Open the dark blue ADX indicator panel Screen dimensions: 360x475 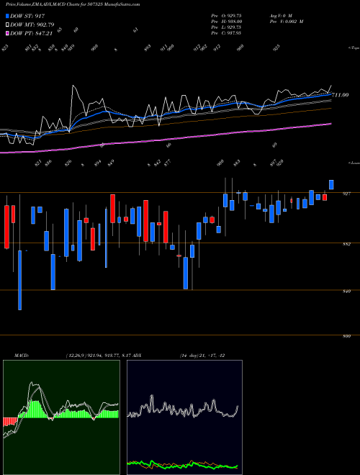pyautogui.click(x=184, y=417)
